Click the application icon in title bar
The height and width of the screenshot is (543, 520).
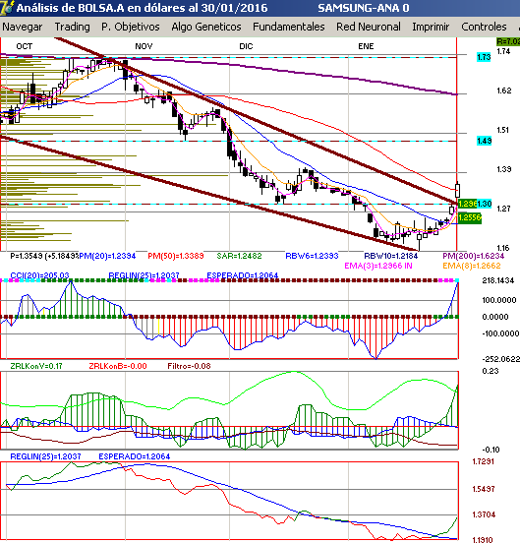tap(6, 8)
